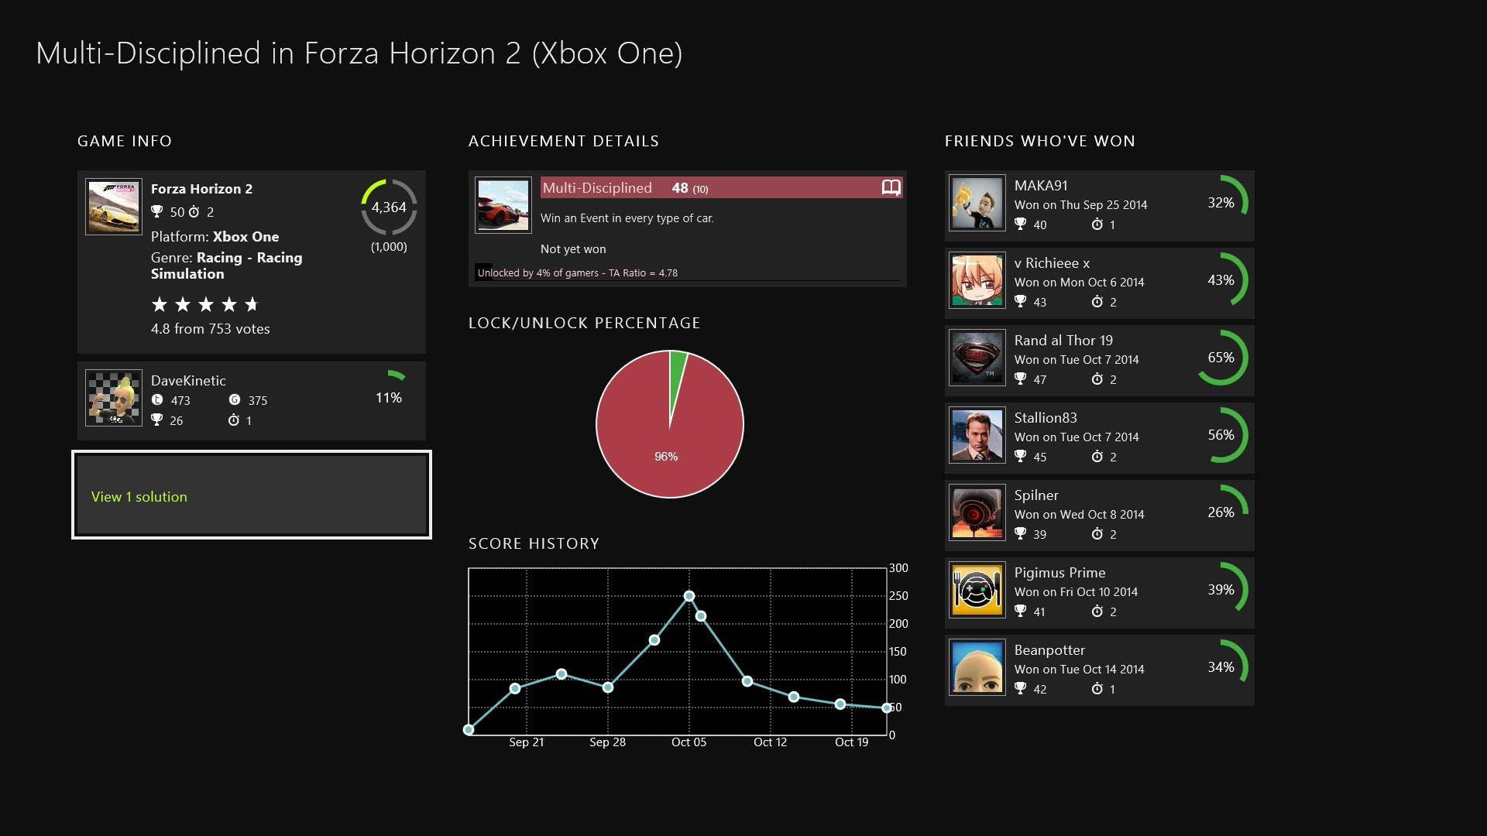Click Rand al Thor 19's 65% completion ring
Image resolution: width=1487 pixels, height=836 pixels.
[x=1221, y=358]
